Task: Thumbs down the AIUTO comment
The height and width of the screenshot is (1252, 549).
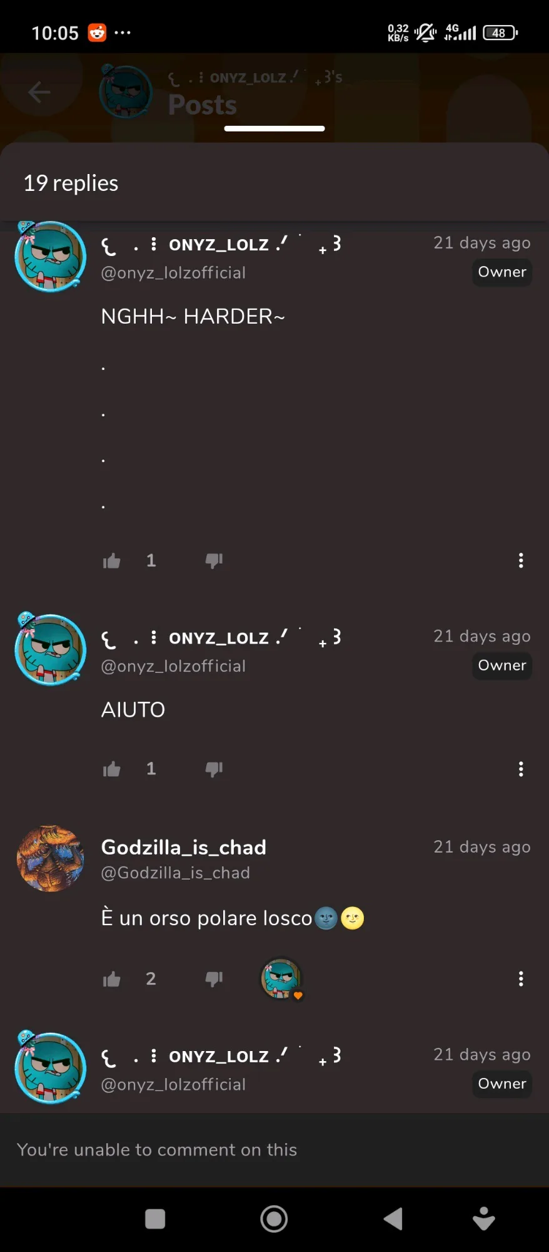Action: point(214,769)
